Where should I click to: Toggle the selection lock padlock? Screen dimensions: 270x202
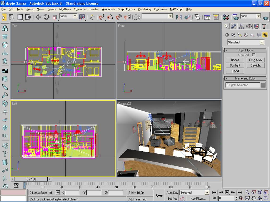(x=51, y=193)
